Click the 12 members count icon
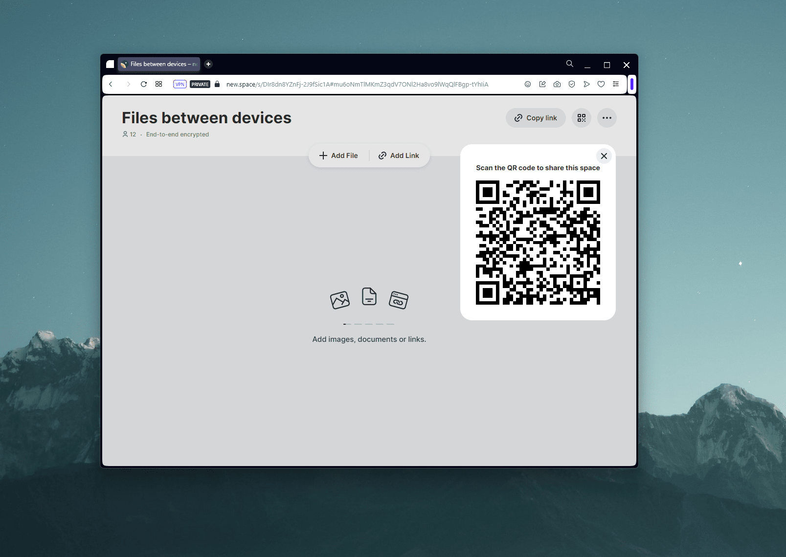The width and height of the screenshot is (786, 557). pyautogui.click(x=129, y=134)
